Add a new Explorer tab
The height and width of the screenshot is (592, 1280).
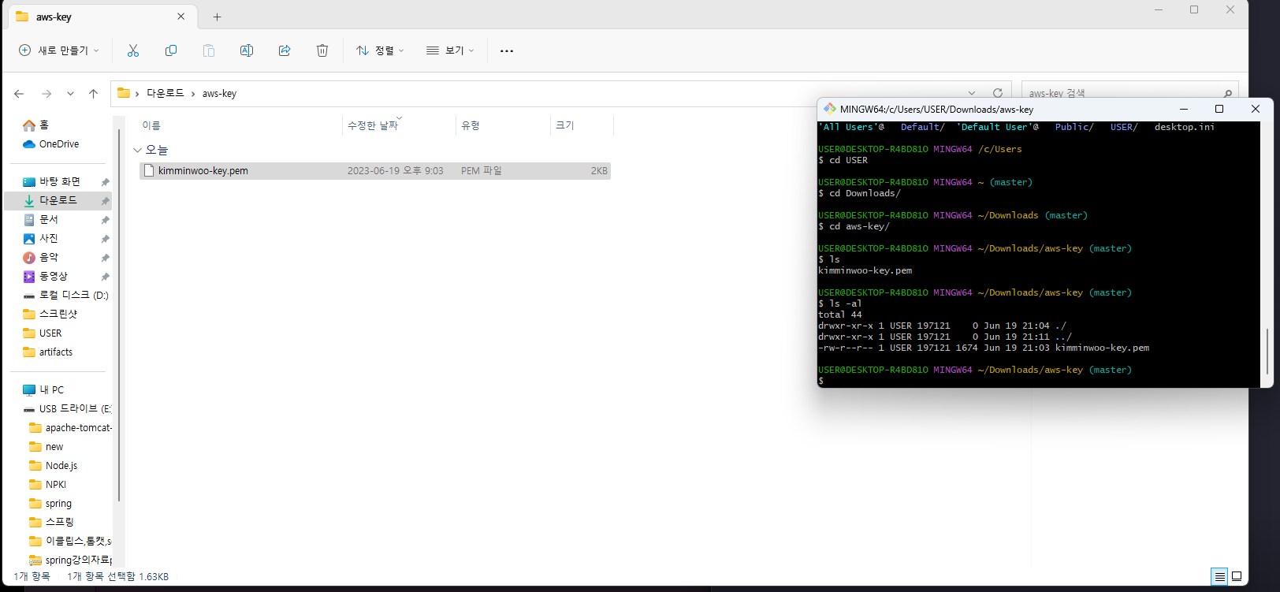tap(217, 17)
